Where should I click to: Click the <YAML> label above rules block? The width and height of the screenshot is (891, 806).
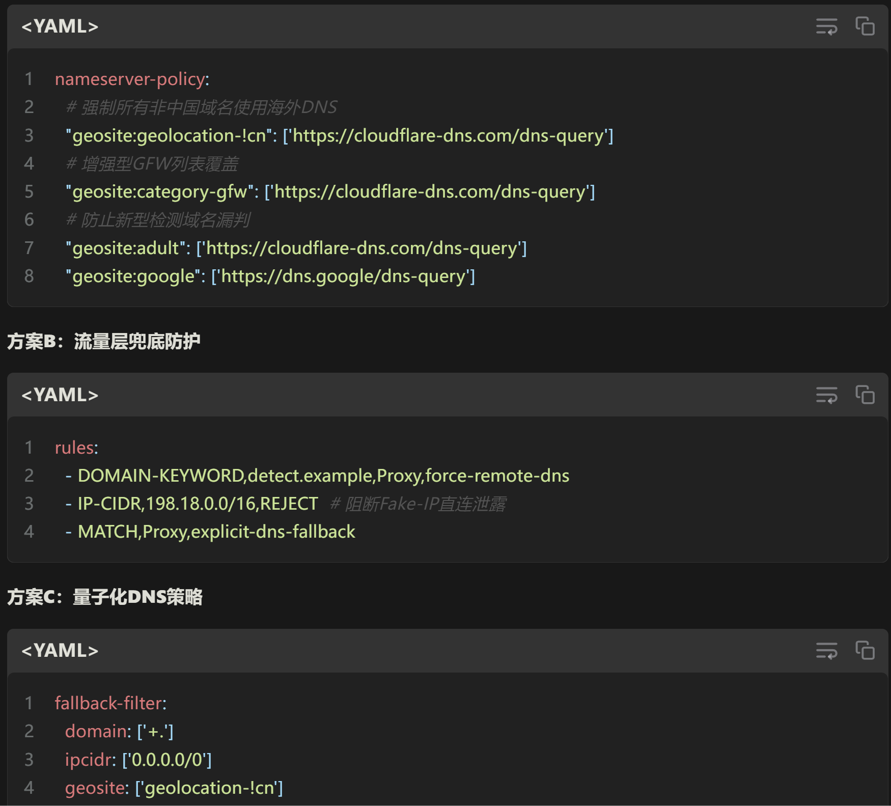coord(60,395)
